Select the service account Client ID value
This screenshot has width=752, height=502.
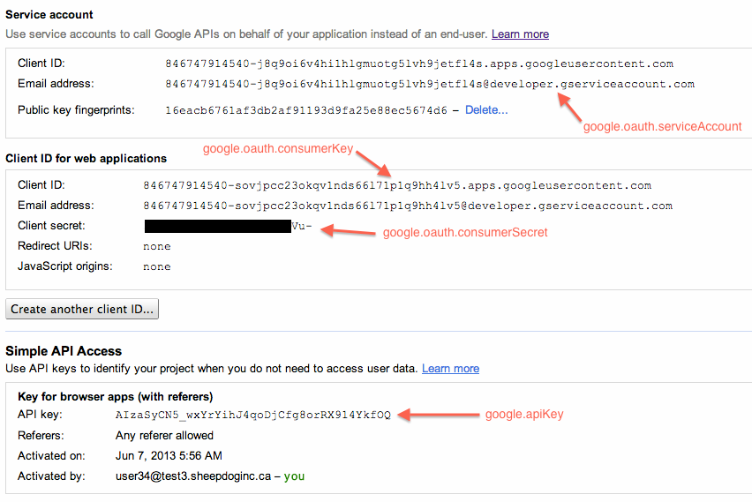click(x=419, y=64)
